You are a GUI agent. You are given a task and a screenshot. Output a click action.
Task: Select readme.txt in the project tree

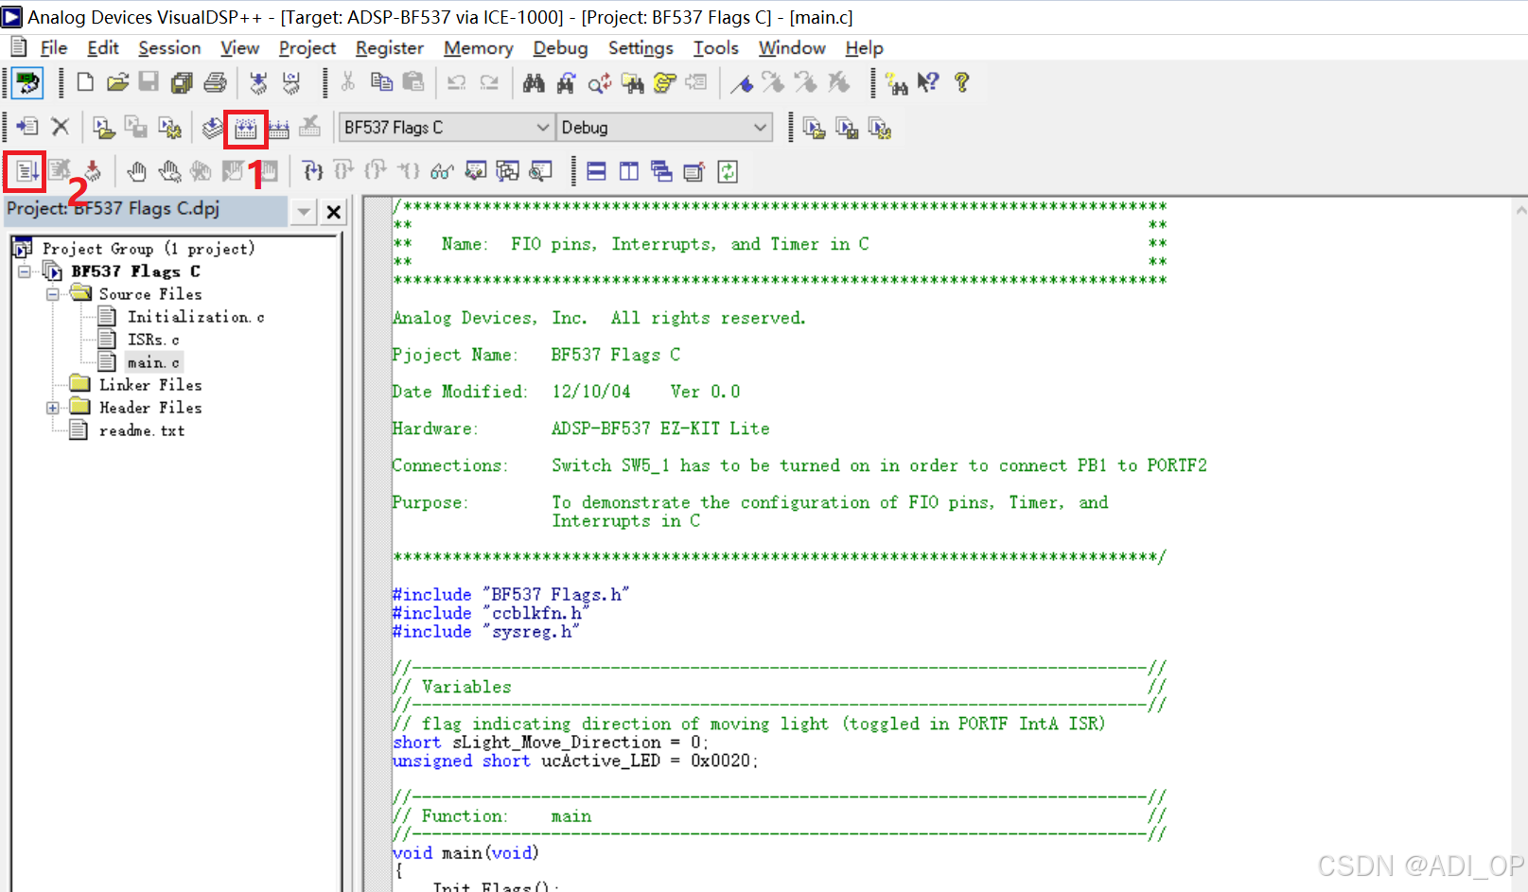(x=142, y=430)
